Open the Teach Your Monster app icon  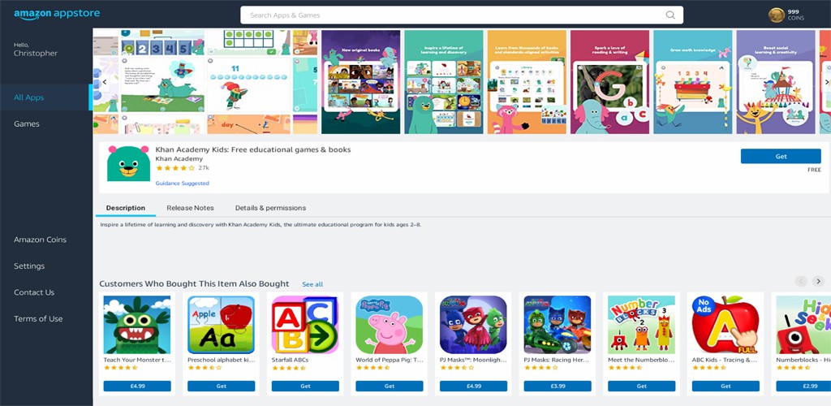click(x=137, y=325)
